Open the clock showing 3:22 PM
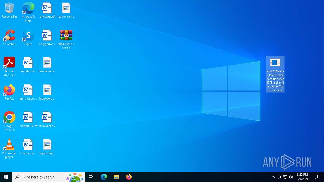The width and height of the screenshot is (324, 182). [x=302, y=177]
